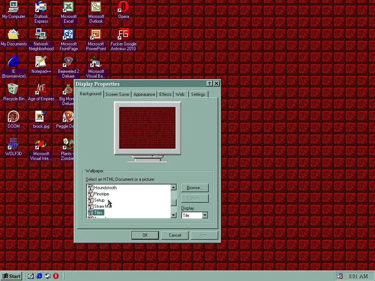The height and width of the screenshot is (281, 375).
Task: Open the Display mode dropdown showing Tile
Action: 205,215
